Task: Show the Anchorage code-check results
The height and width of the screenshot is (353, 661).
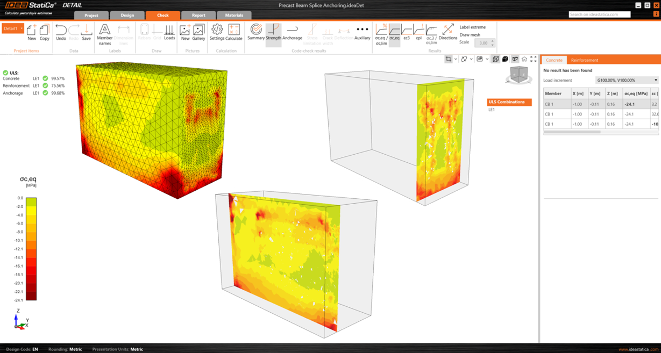Action: (x=292, y=32)
